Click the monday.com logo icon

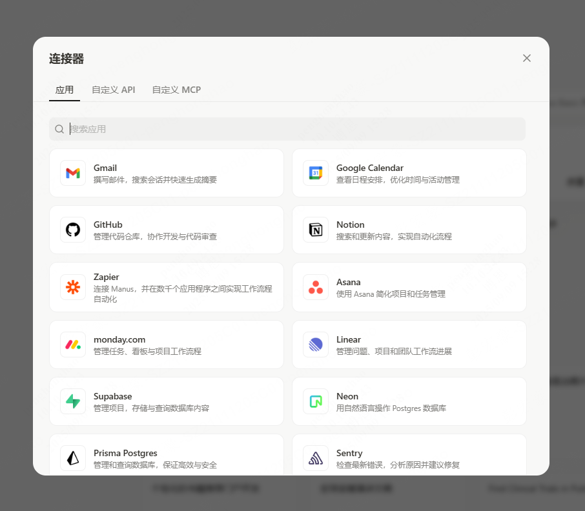(x=73, y=345)
